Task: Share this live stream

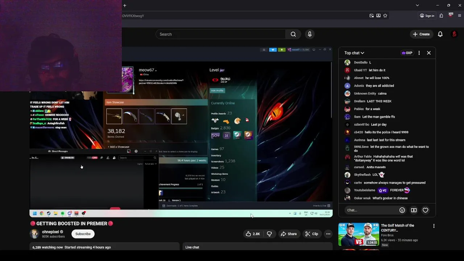Action: coord(289,234)
